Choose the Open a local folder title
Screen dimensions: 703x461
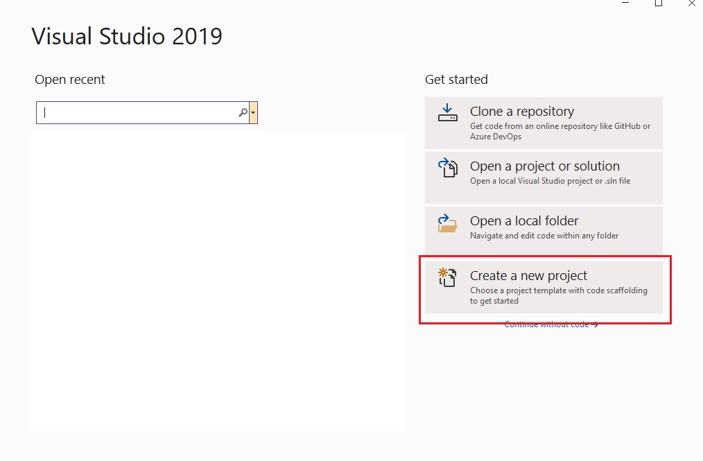(x=524, y=221)
